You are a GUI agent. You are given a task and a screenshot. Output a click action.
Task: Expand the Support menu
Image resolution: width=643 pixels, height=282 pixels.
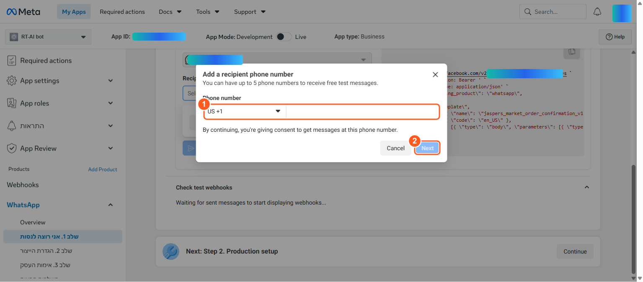coord(250,12)
